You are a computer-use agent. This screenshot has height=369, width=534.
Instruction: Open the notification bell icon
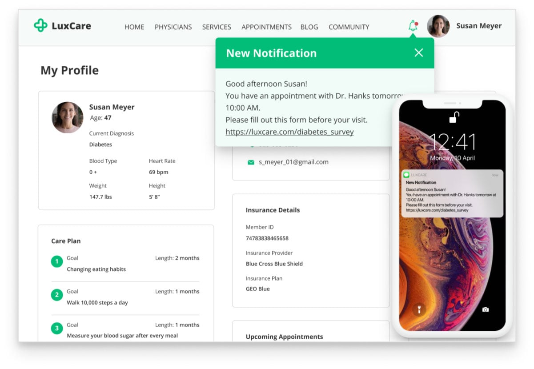pyautogui.click(x=413, y=26)
